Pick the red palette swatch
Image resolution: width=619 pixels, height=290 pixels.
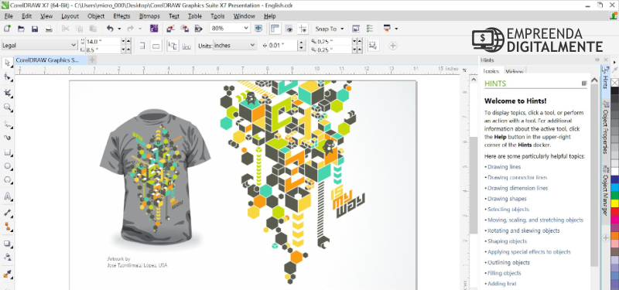(x=614, y=211)
